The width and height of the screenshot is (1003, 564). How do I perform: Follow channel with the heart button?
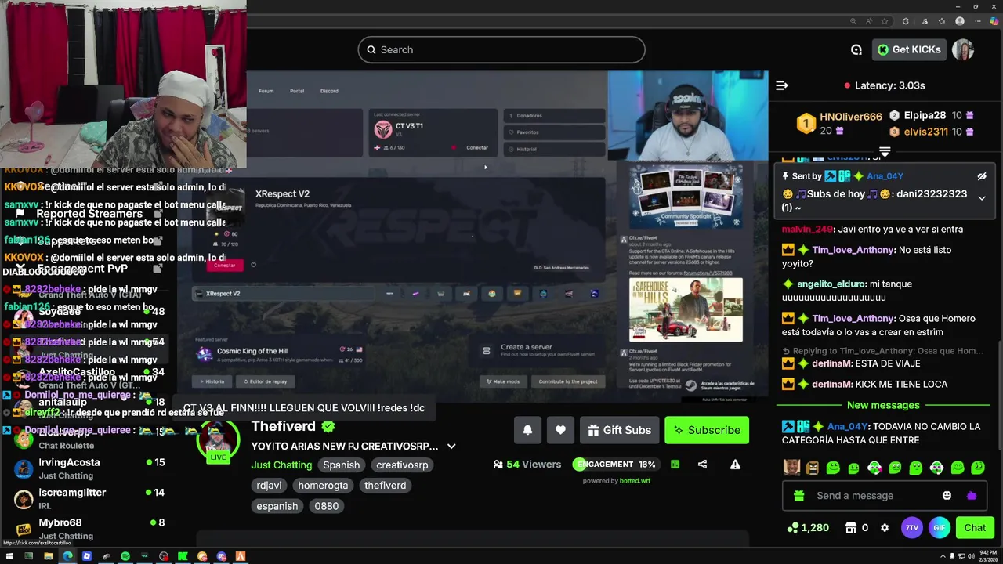pos(560,430)
